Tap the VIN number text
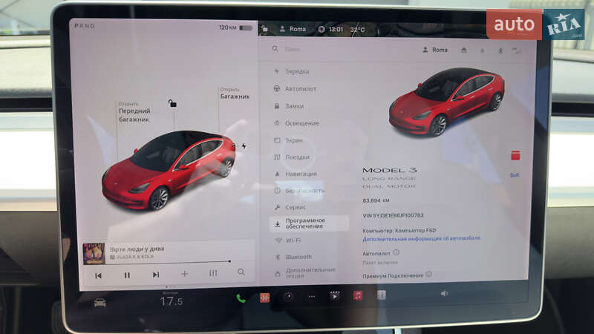594x334 pixels. pos(393,215)
